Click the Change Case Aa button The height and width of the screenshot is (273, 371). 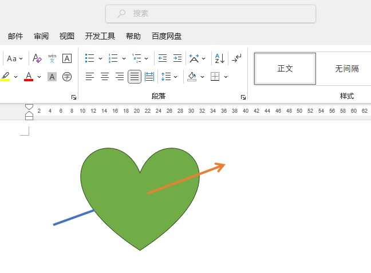pos(11,58)
